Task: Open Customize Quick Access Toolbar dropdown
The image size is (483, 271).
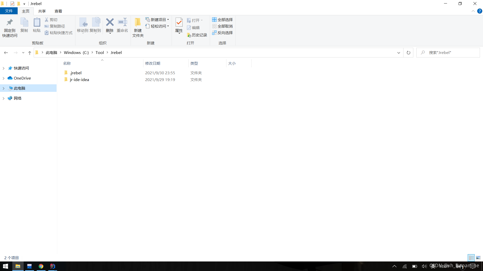Action: [24, 4]
